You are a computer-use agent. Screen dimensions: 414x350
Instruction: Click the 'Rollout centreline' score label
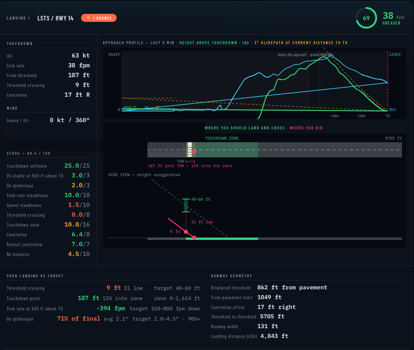coord(24,244)
